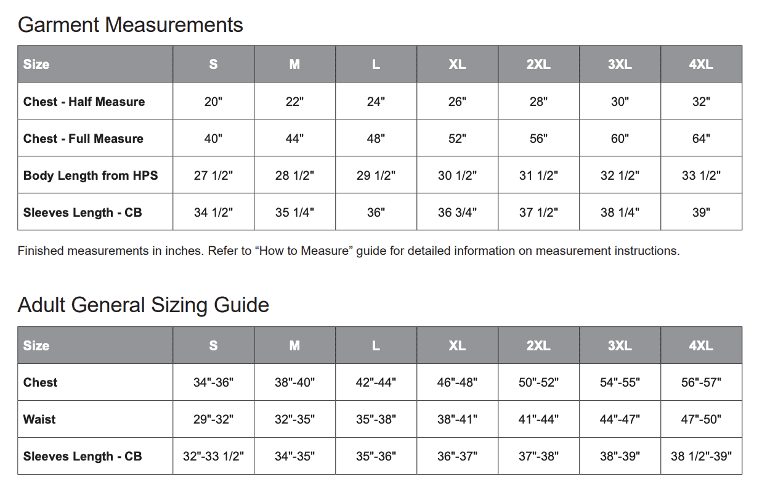Select the "Chest - Half Measure" row label
This screenshot has height=495, width=770.
coord(84,102)
